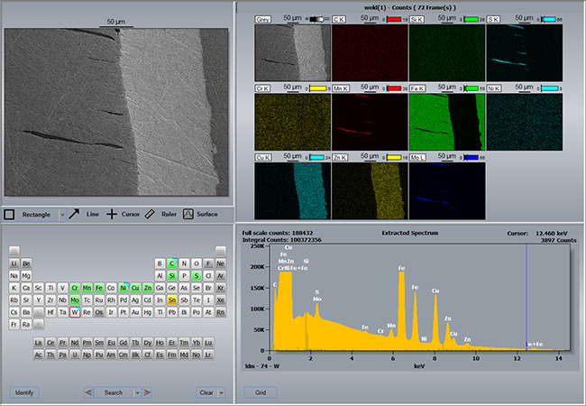Click the Grid button below spectrum
This screenshot has width=586, height=406.
point(260,392)
